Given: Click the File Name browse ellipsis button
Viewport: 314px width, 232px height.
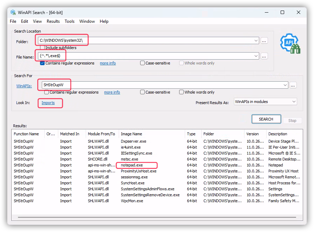Looking at the screenshot, I should [264, 56].
